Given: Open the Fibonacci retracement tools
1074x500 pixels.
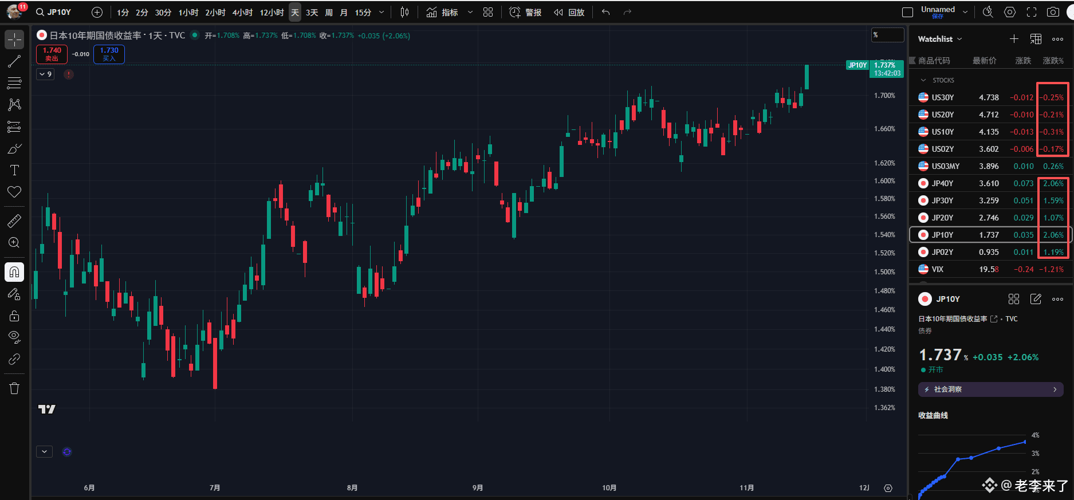Looking at the screenshot, I should tap(14, 83).
